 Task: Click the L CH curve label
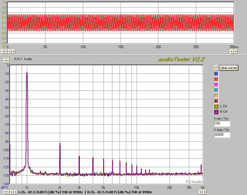click(223, 106)
